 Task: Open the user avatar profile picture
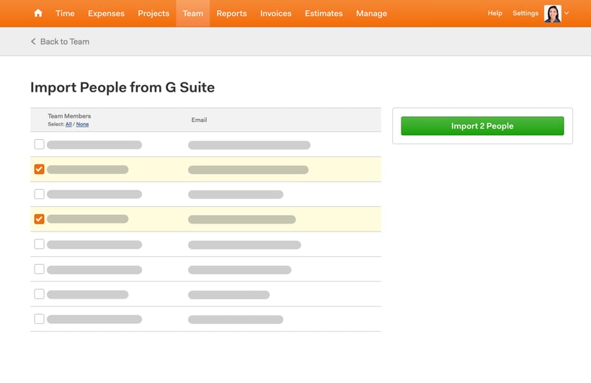(x=553, y=14)
